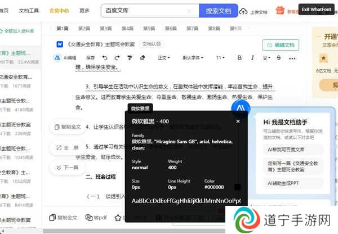
Task: Click the blue Word document icon beside title
Action: click(x=60, y=44)
